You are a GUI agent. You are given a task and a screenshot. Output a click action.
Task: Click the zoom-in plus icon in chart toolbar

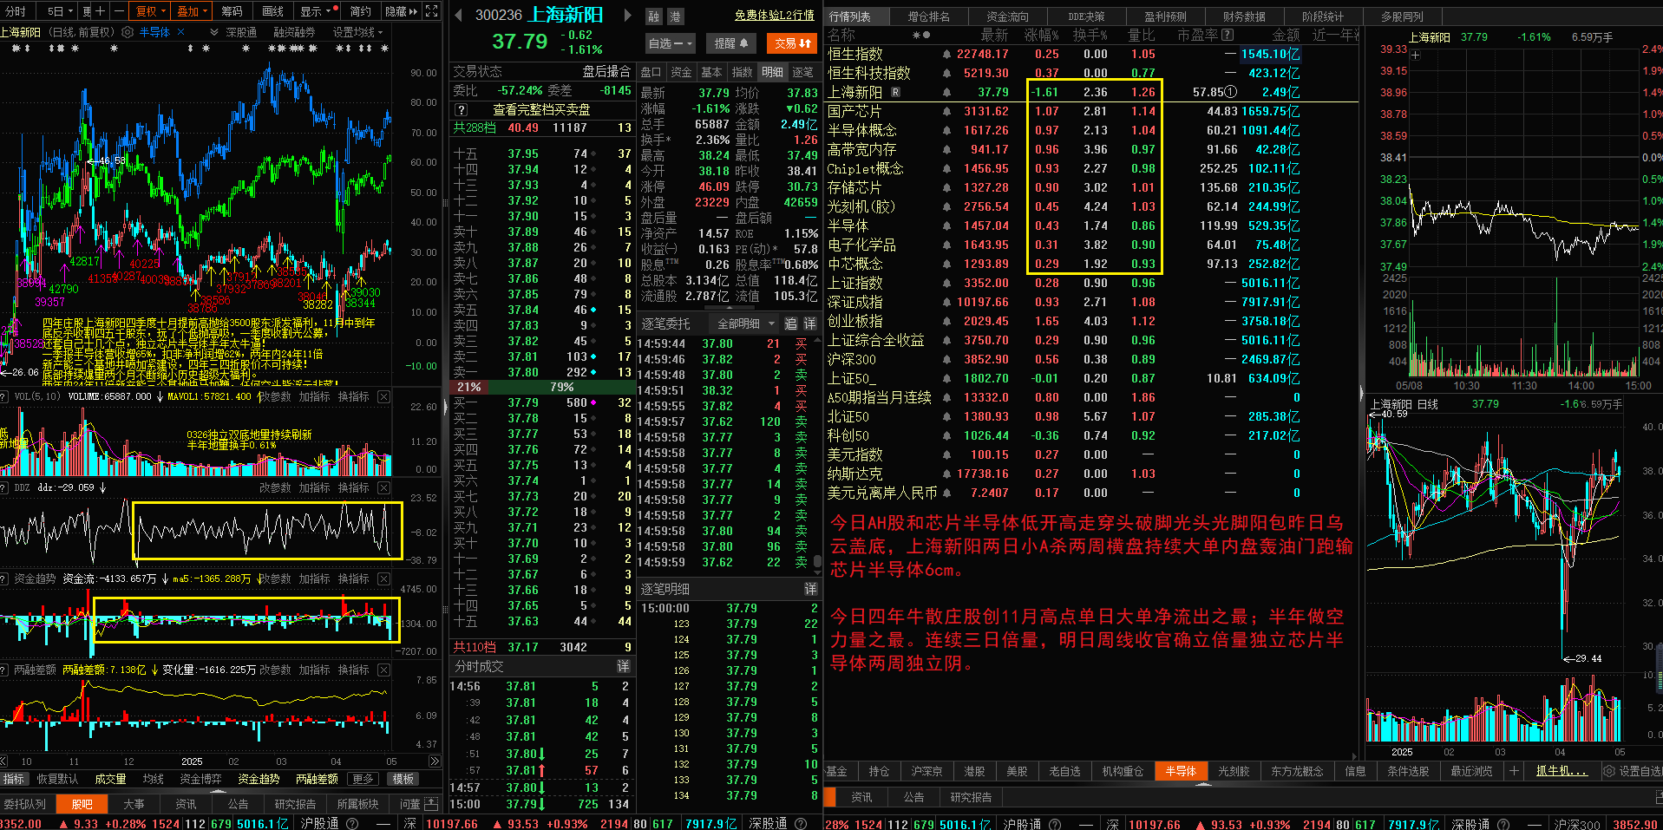click(100, 11)
